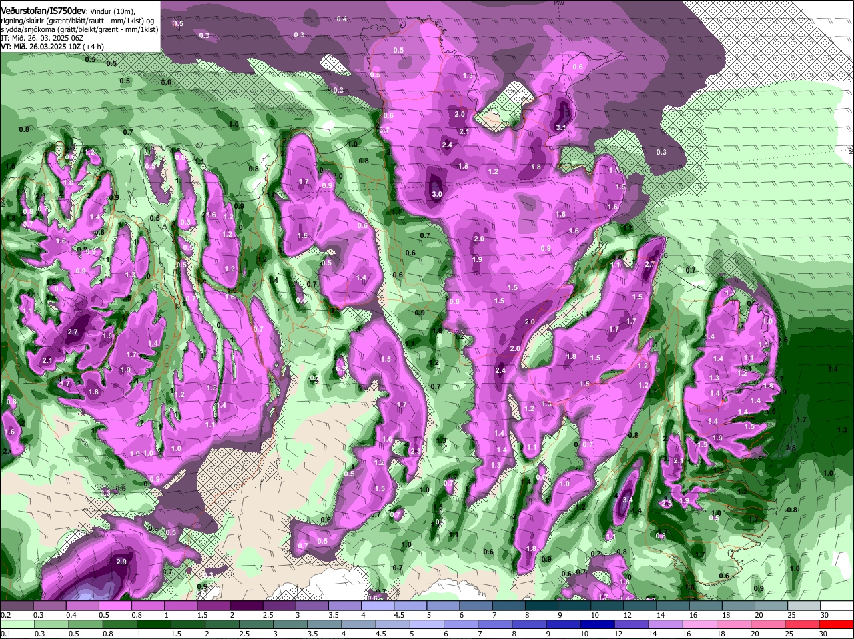854x639 pixels.
Task: Click the '0.2' tick label on upper legend
Action: (5, 616)
